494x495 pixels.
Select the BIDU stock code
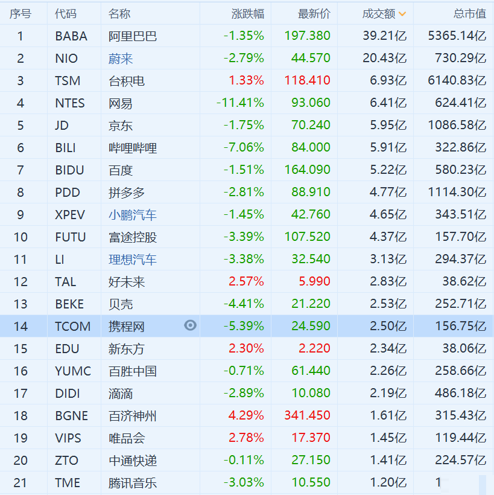69,170
